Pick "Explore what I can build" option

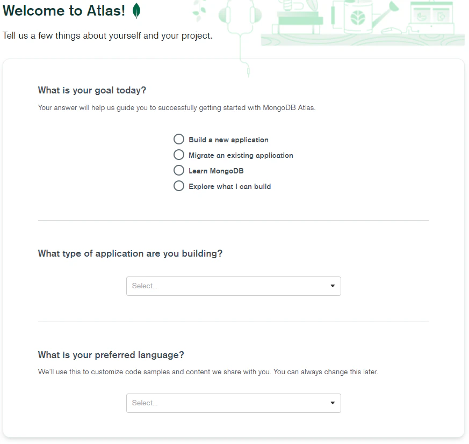click(179, 186)
